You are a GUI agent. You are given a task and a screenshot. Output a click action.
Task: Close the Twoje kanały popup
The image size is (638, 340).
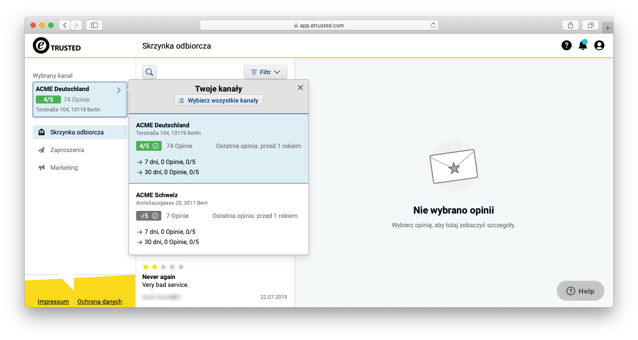tap(300, 88)
